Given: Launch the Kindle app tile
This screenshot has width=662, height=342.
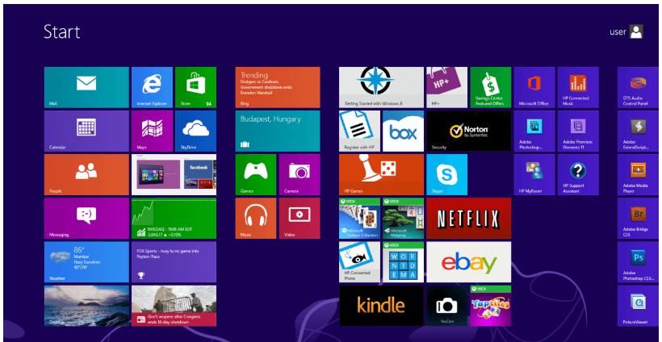Looking at the screenshot, I should pos(381,305).
